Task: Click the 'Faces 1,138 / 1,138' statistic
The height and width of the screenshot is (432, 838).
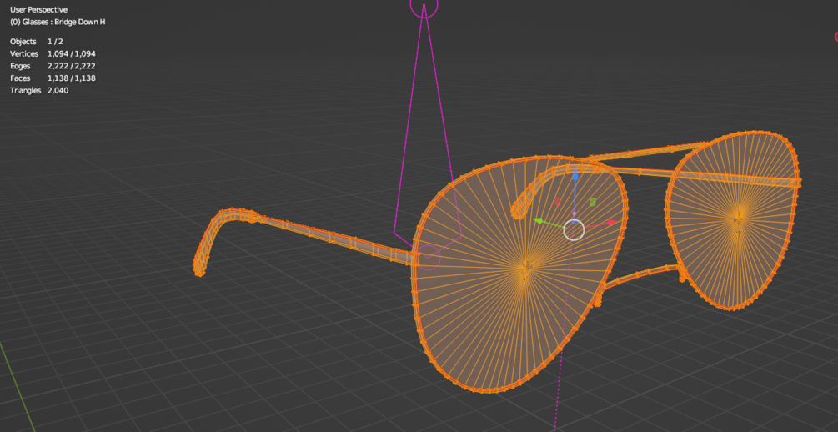Action: (x=53, y=78)
